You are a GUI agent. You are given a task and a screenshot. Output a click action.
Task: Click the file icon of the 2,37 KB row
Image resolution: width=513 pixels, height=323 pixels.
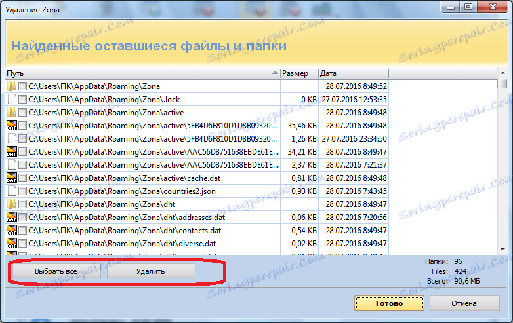[12, 164]
